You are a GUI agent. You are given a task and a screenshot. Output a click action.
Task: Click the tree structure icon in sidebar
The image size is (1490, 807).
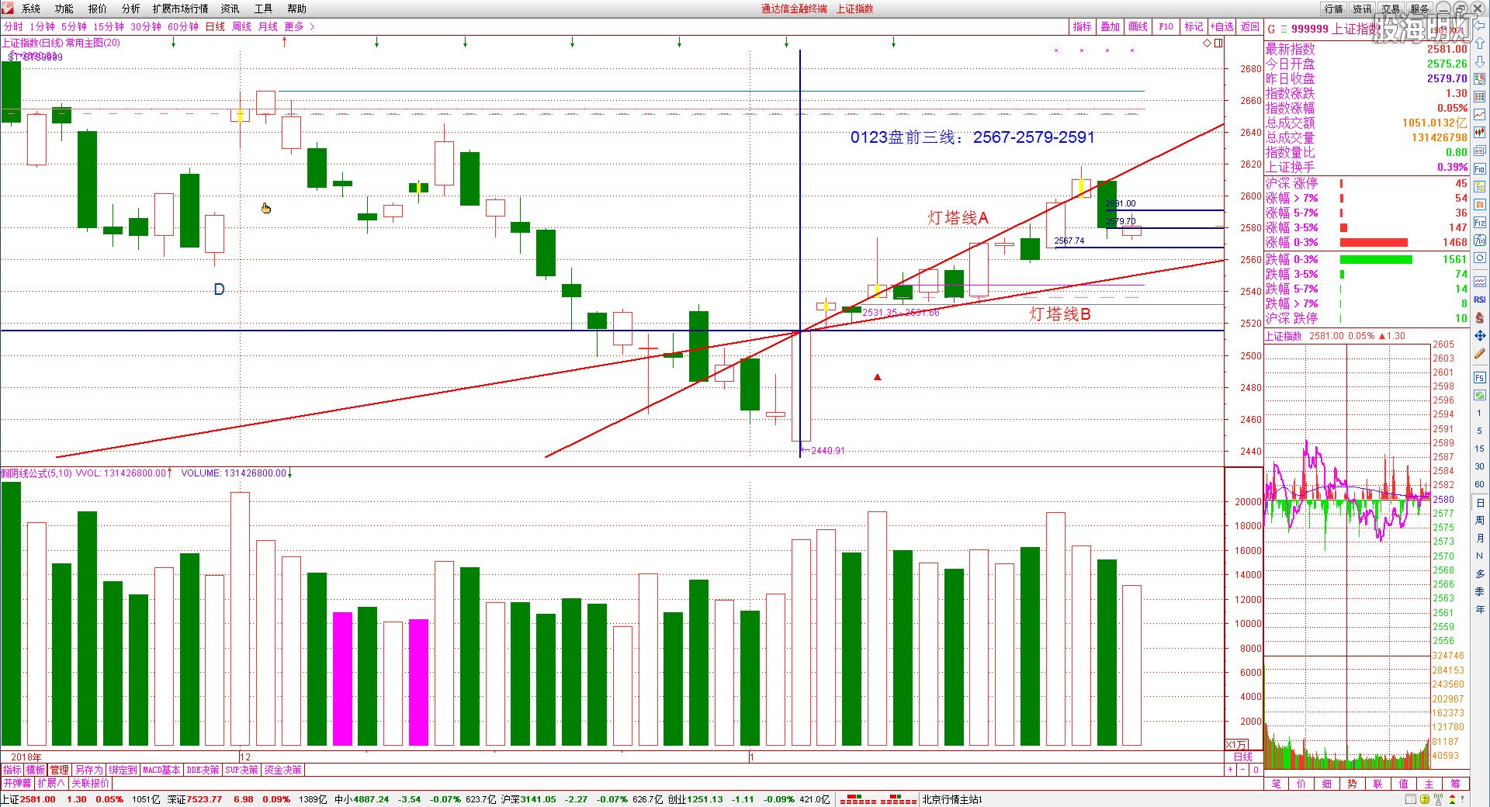pyautogui.click(x=1480, y=186)
